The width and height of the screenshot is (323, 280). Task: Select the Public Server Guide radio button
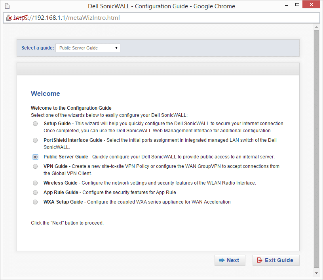tap(35, 157)
